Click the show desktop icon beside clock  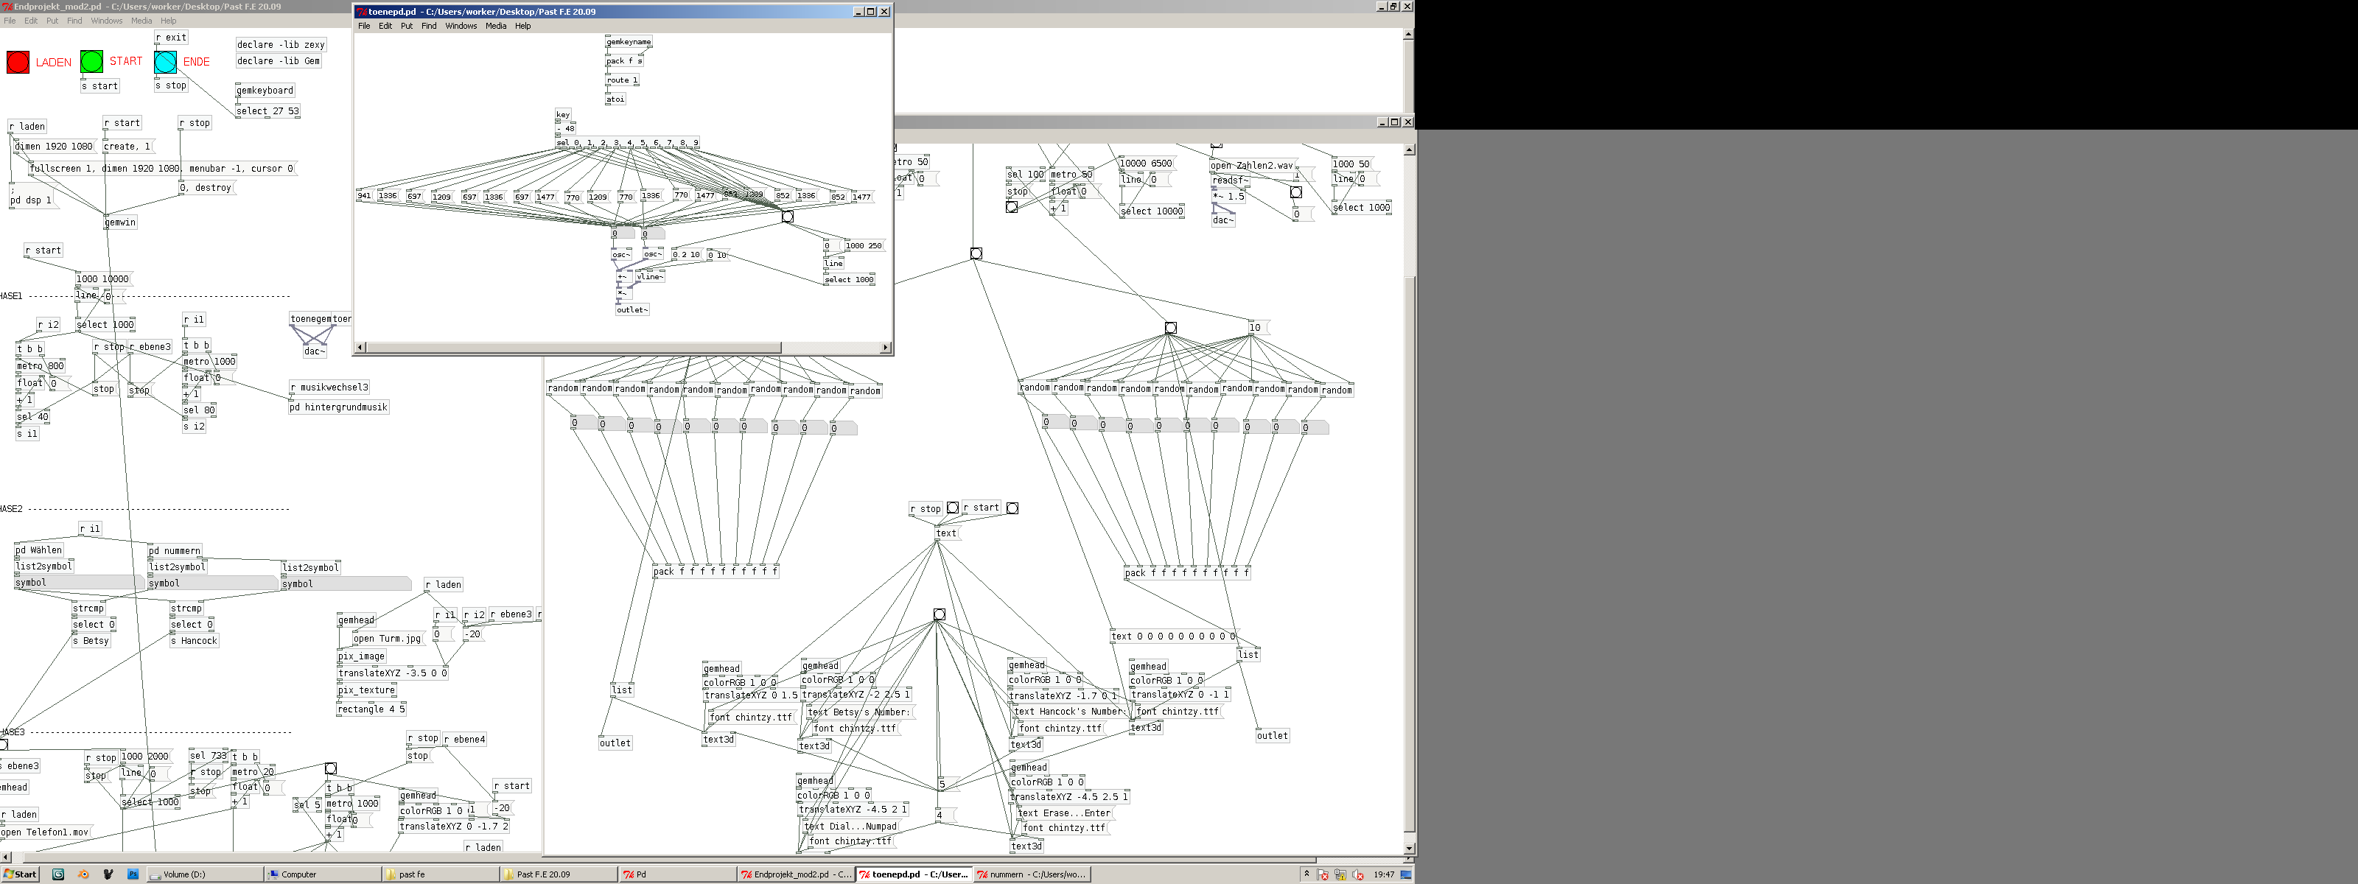point(1406,875)
